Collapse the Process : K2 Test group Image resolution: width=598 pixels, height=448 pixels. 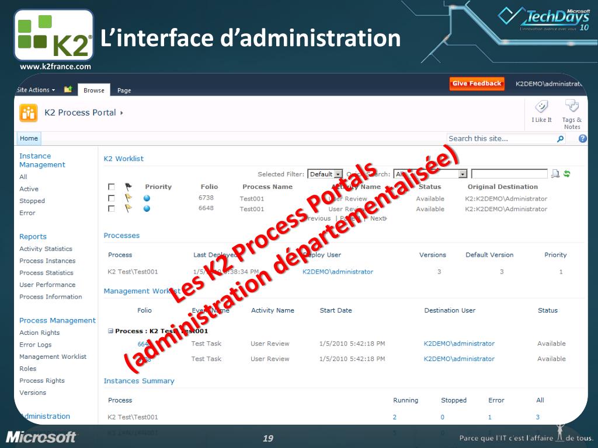point(110,331)
